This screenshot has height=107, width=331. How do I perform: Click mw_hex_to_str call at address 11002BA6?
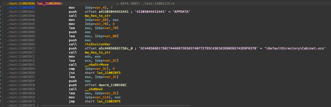98,16
